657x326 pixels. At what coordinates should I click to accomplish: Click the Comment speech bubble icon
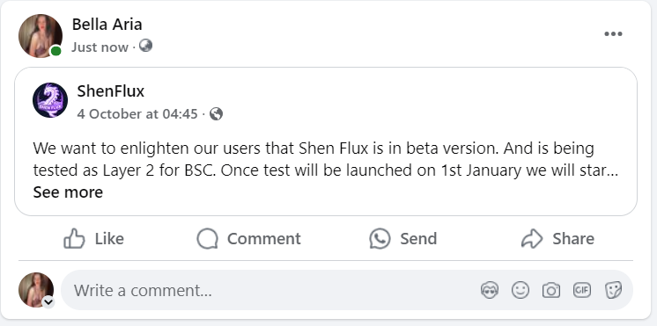pyautogui.click(x=208, y=239)
